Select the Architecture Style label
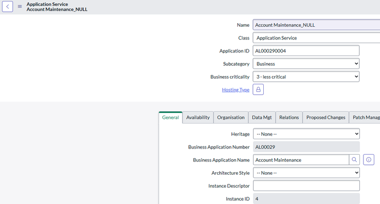This screenshot has height=204, width=380. point(230,173)
